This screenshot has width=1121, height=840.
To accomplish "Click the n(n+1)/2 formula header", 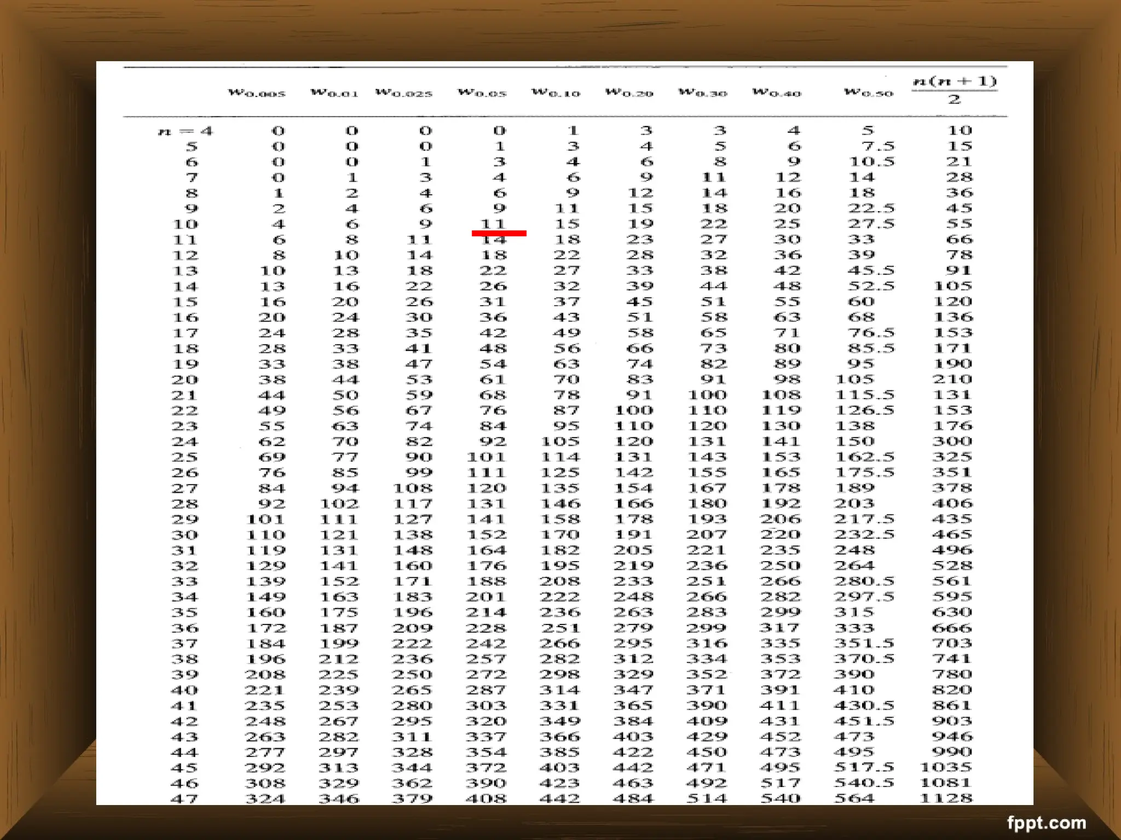I will [x=955, y=90].
